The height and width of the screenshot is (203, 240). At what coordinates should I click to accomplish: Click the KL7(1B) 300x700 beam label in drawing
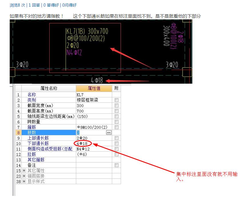coord(87,31)
